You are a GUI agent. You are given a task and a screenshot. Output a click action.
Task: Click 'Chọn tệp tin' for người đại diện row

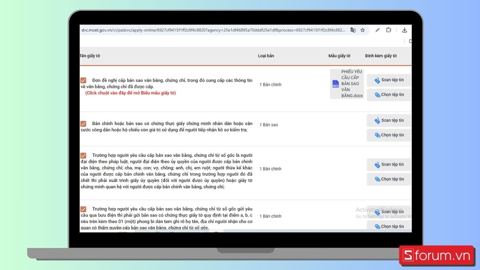(389, 179)
